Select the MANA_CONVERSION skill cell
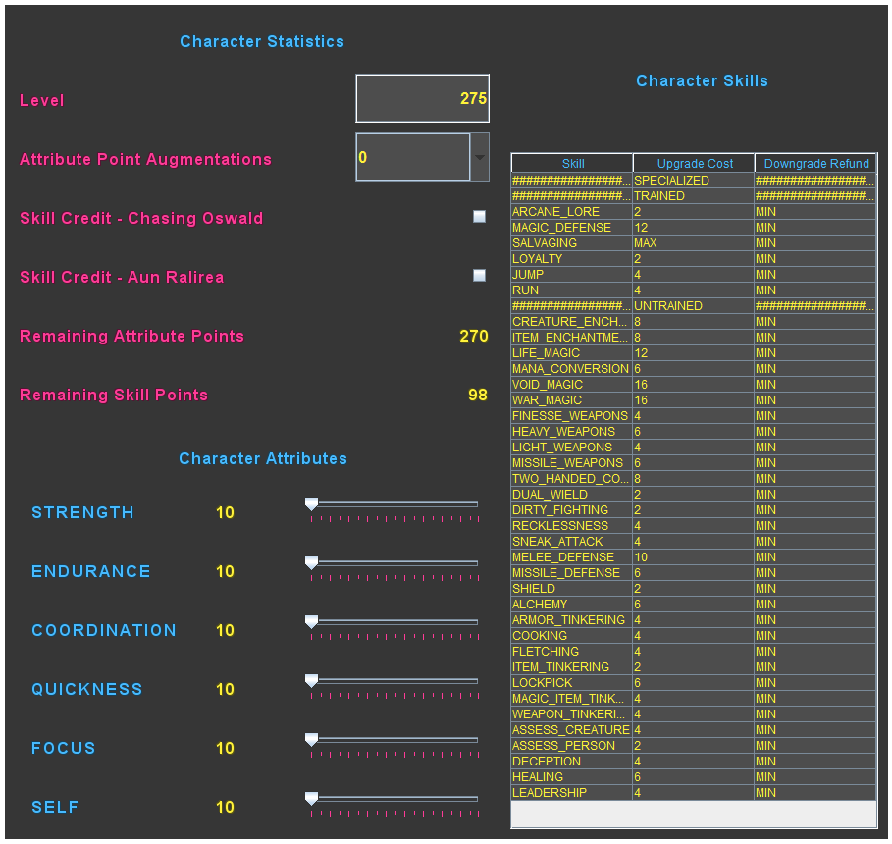The image size is (892, 844). pos(572,369)
